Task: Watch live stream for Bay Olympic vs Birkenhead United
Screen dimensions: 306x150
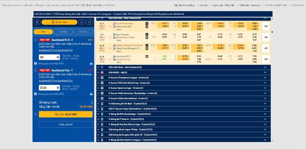Action: 147,34
